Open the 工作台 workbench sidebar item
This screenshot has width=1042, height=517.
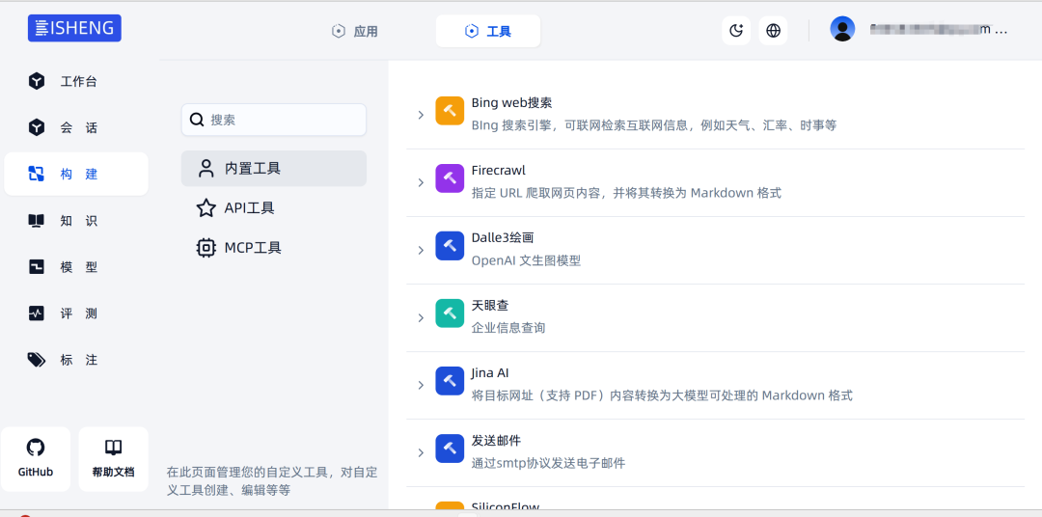tap(76, 82)
